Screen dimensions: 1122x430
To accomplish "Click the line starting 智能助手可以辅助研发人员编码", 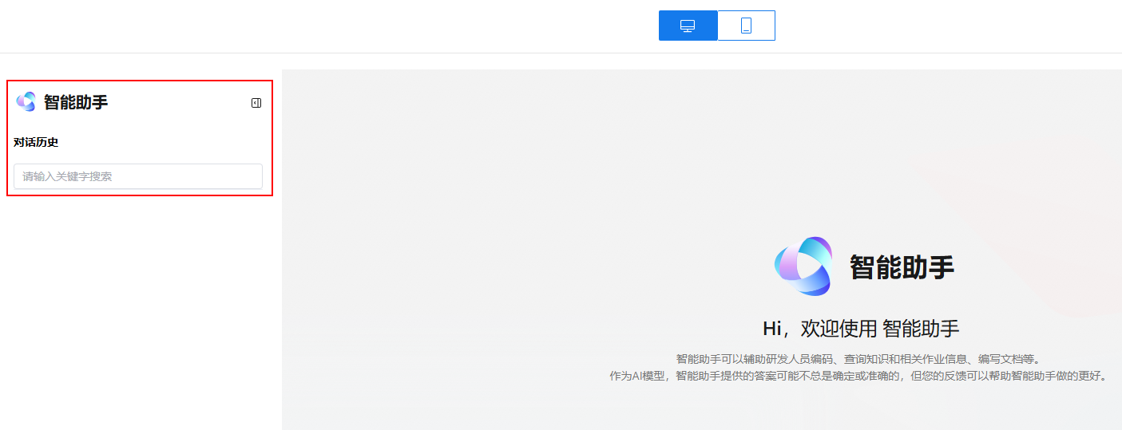I will [x=858, y=359].
